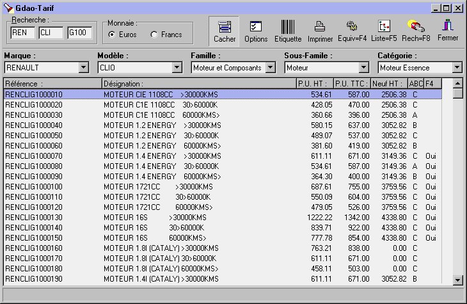467x304 pixels.
Task: Select row RENCLIG1000190
Action: 223,278
